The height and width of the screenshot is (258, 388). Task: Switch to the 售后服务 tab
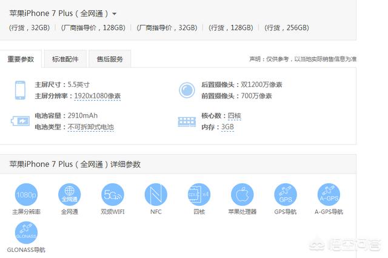[110, 59]
